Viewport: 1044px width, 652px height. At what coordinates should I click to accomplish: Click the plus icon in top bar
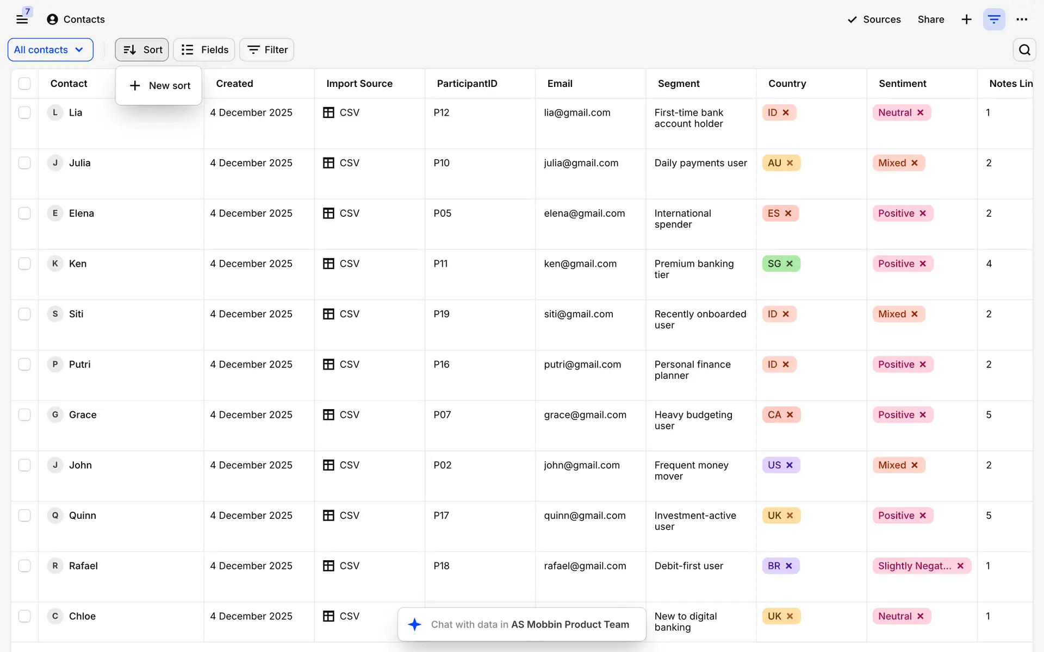tap(966, 20)
